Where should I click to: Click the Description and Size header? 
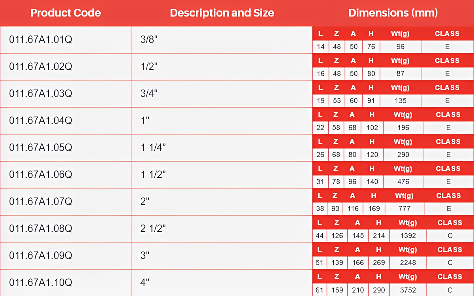(x=222, y=13)
